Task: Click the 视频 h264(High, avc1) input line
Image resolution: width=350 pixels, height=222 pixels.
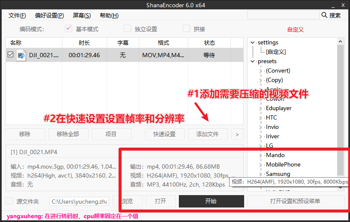Action: coord(63,175)
